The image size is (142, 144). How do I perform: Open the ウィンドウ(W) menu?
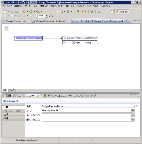[92, 6]
